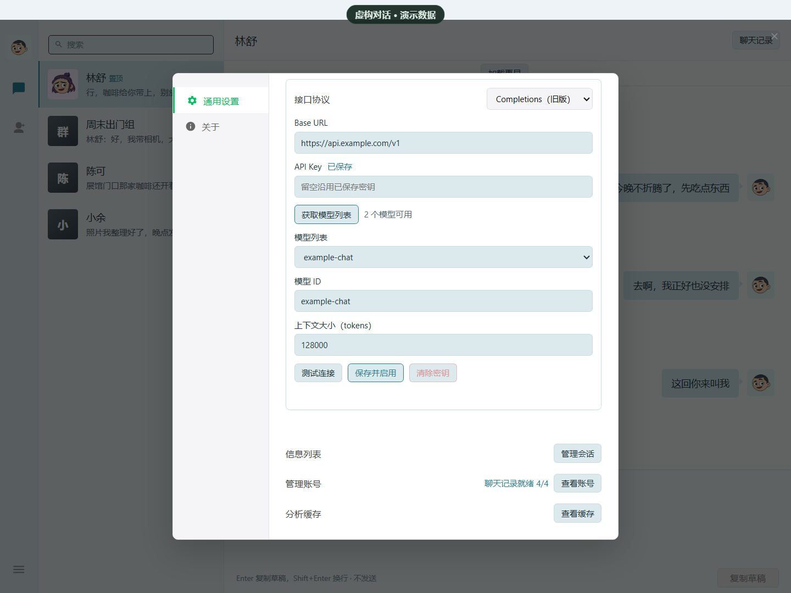791x593 pixels.
Task: Click the 获取模型列表 button
Action: coord(326,214)
